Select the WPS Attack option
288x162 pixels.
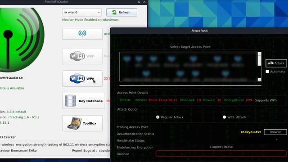(x=224, y=117)
